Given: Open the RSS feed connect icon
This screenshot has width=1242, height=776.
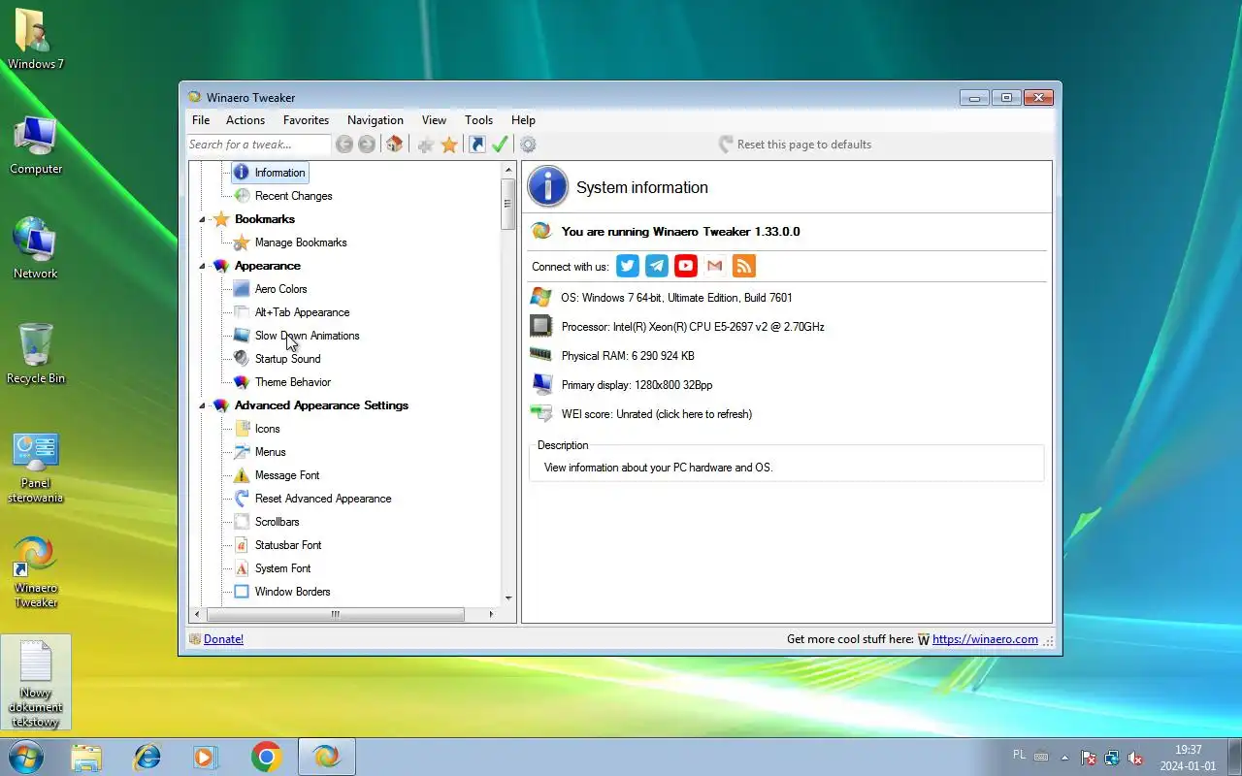Looking at the screenshot, I should (744, 266).
